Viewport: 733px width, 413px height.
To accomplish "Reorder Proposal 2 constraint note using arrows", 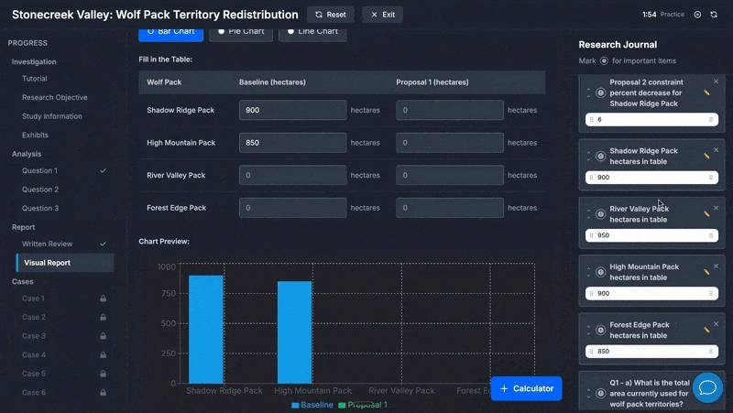I will [588, 92].
